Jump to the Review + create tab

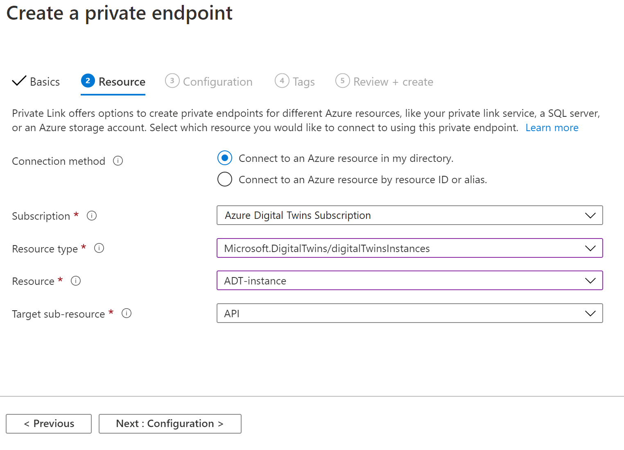(384, 82)
